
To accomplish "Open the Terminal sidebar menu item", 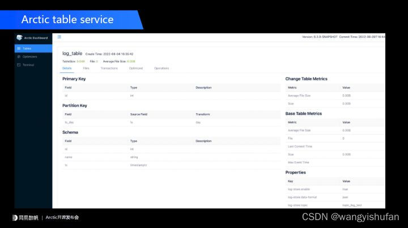I will pos(33,65).
